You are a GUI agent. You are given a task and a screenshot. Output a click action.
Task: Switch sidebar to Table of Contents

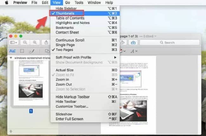click(85, 18)
